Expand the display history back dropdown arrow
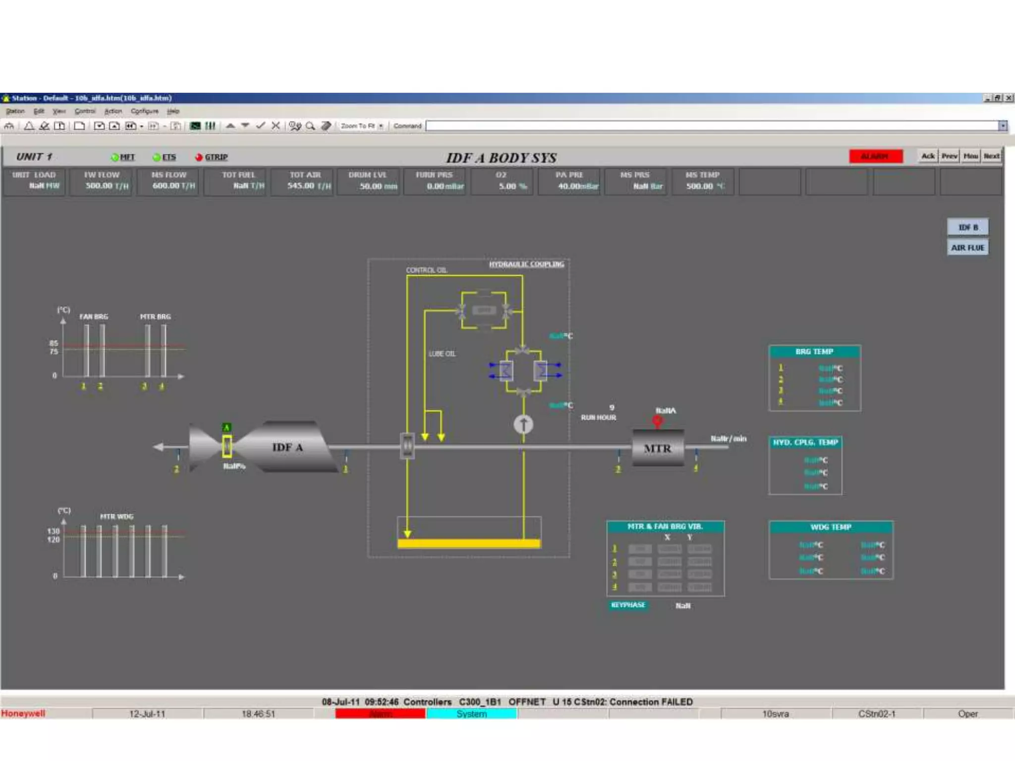Screen dimensions: 1015x761 pos(142,126)
